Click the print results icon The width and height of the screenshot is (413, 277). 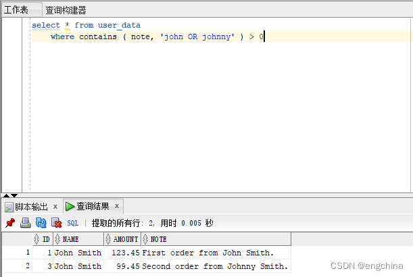pyautogui.click(x=25, y=223)
